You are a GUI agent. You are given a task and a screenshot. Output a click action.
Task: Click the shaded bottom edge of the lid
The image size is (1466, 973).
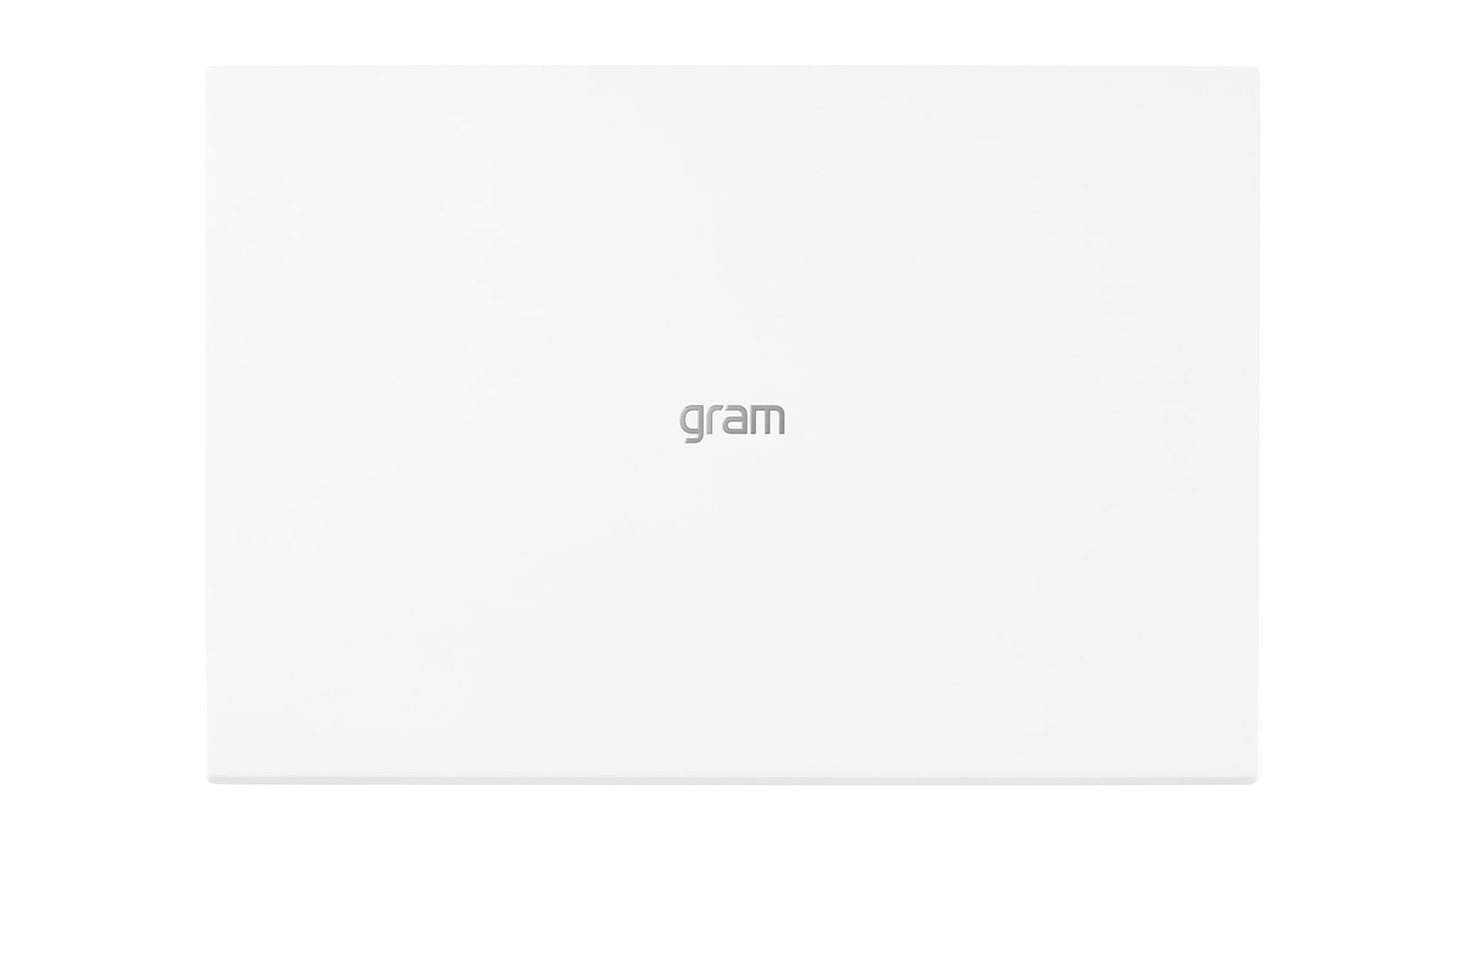[733, 781]
